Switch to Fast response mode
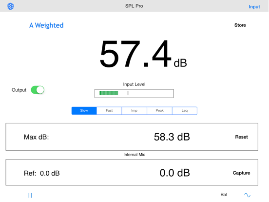Screen dimensions: 269x202 [x=109, y=111]
